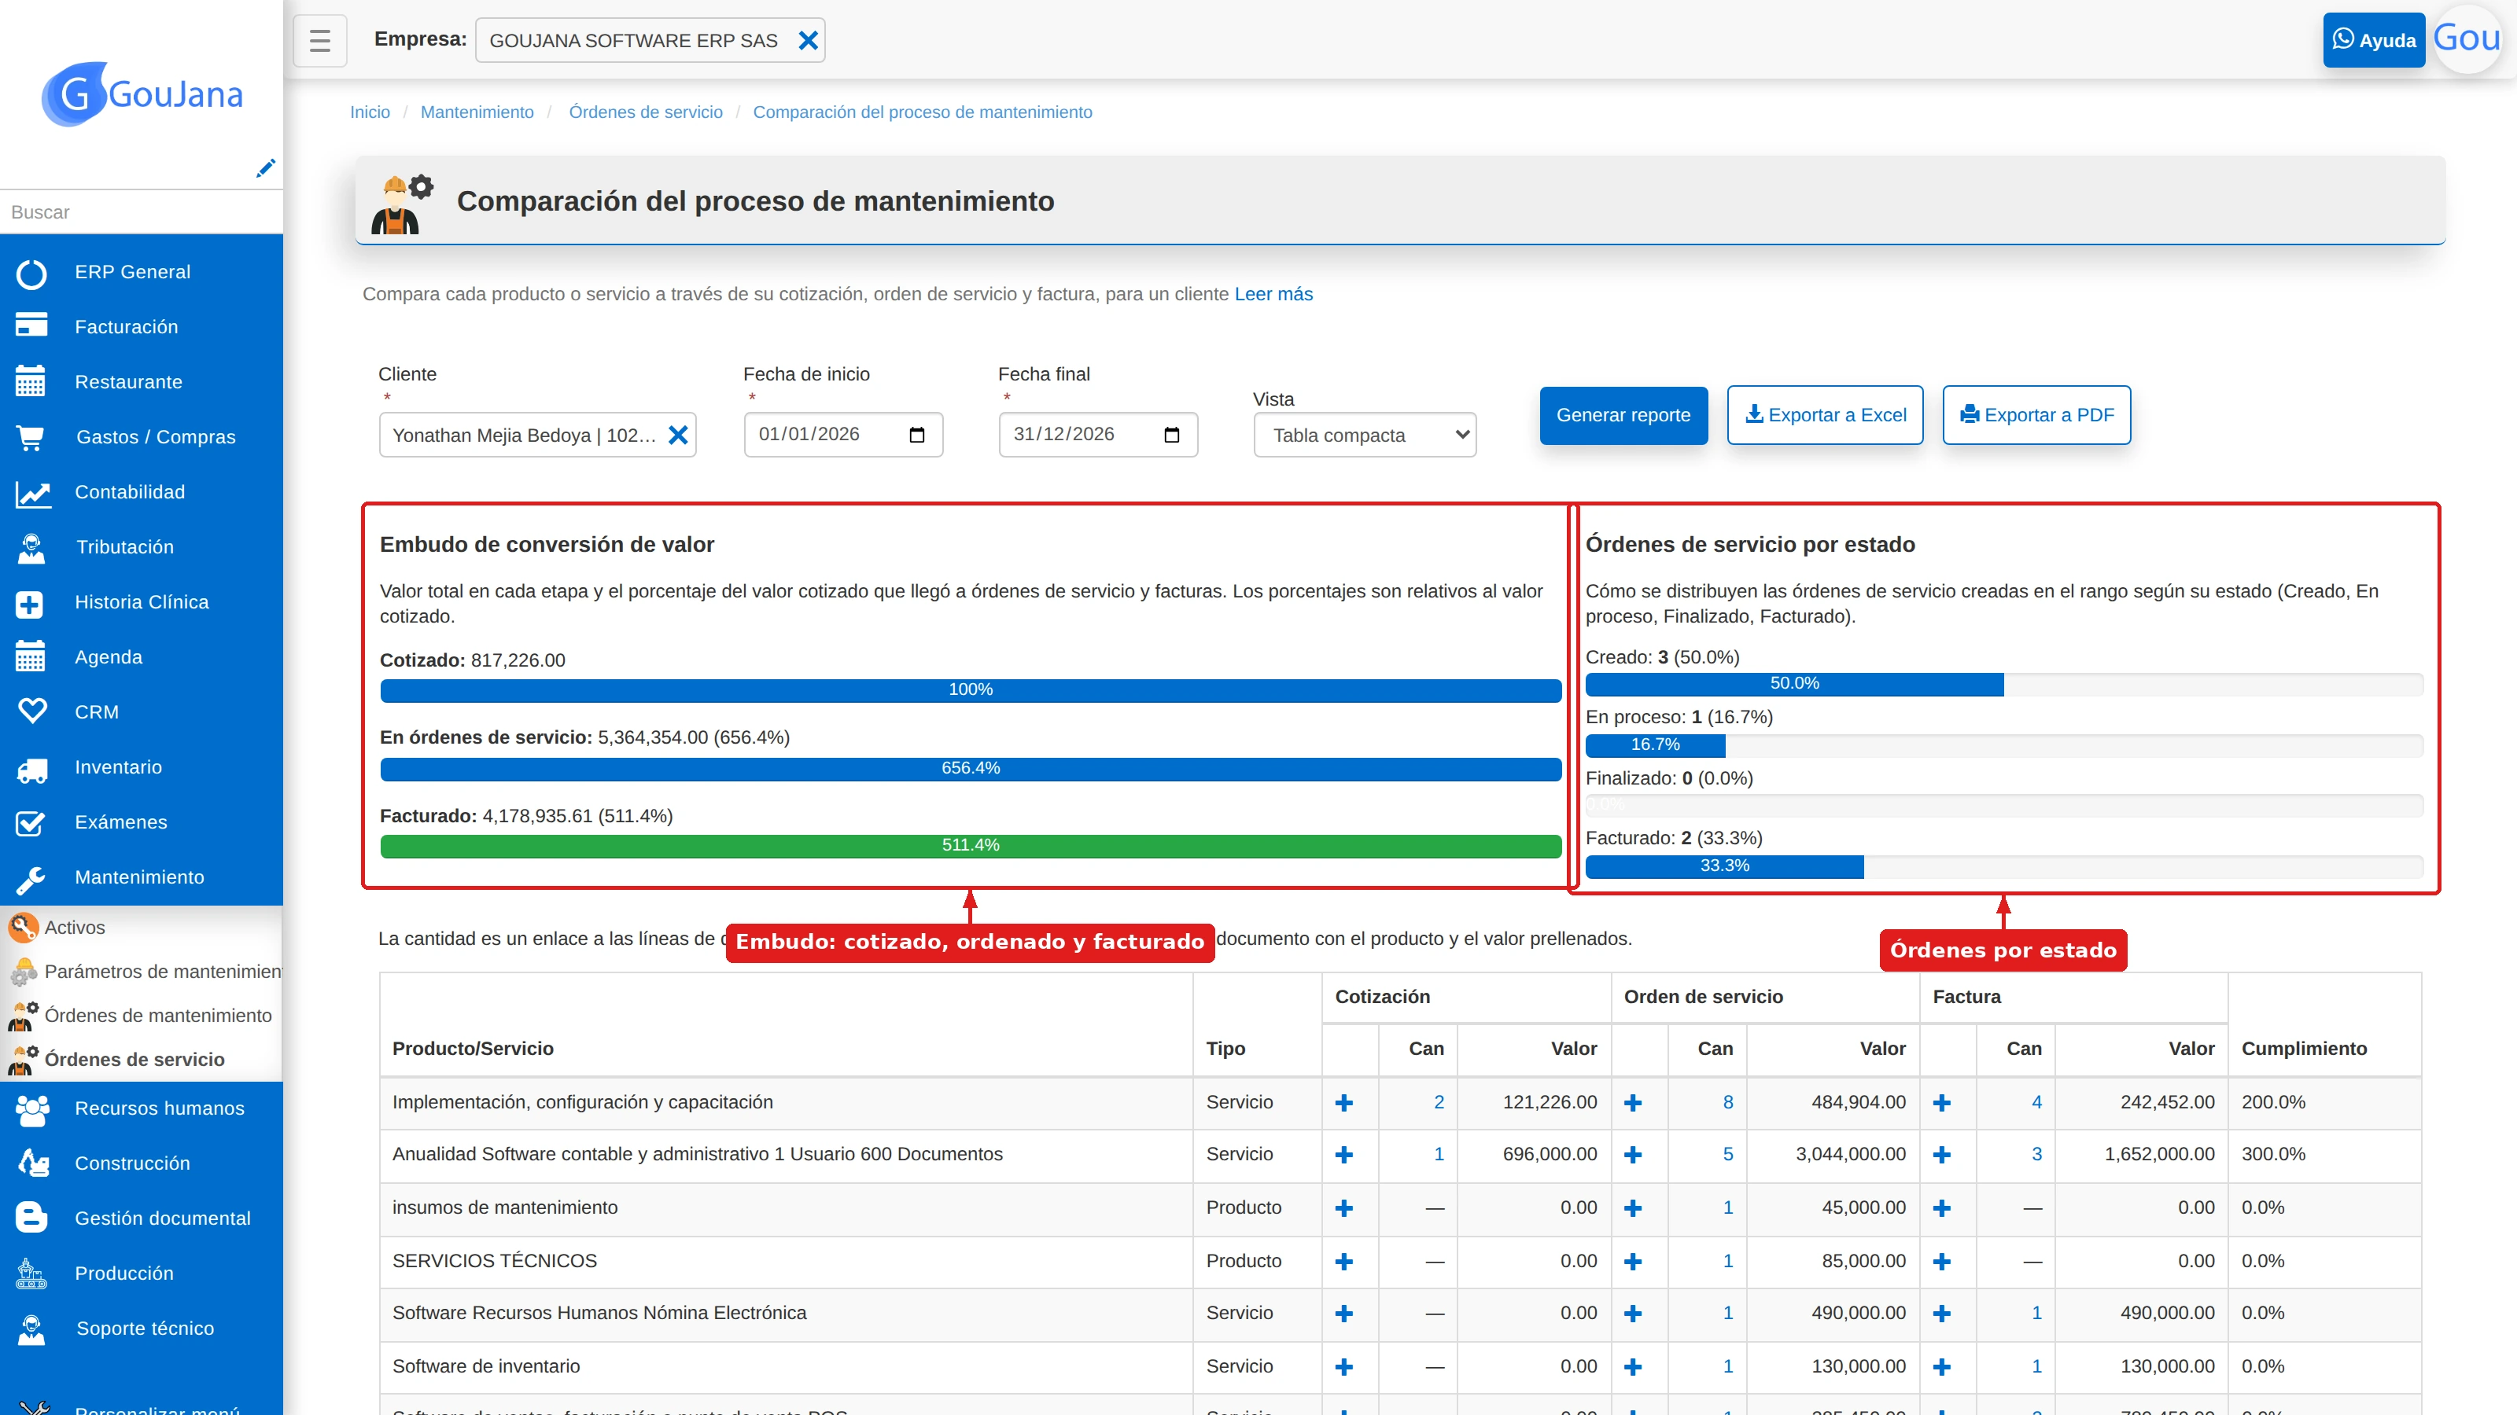The image size is (2517, 1415).
Task: Open the Vista Tabla compacta dropdown
Action: tap(1364, 435)
